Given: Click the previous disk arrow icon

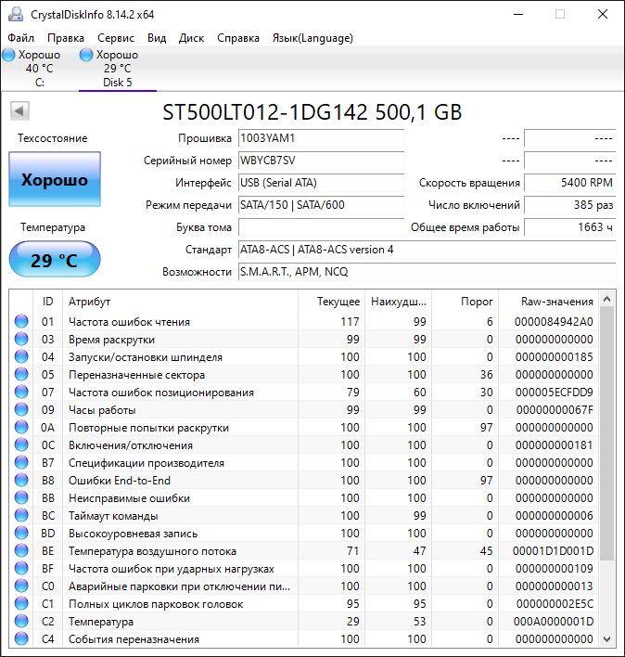Looking at the screenshot, I should [19, 111].
